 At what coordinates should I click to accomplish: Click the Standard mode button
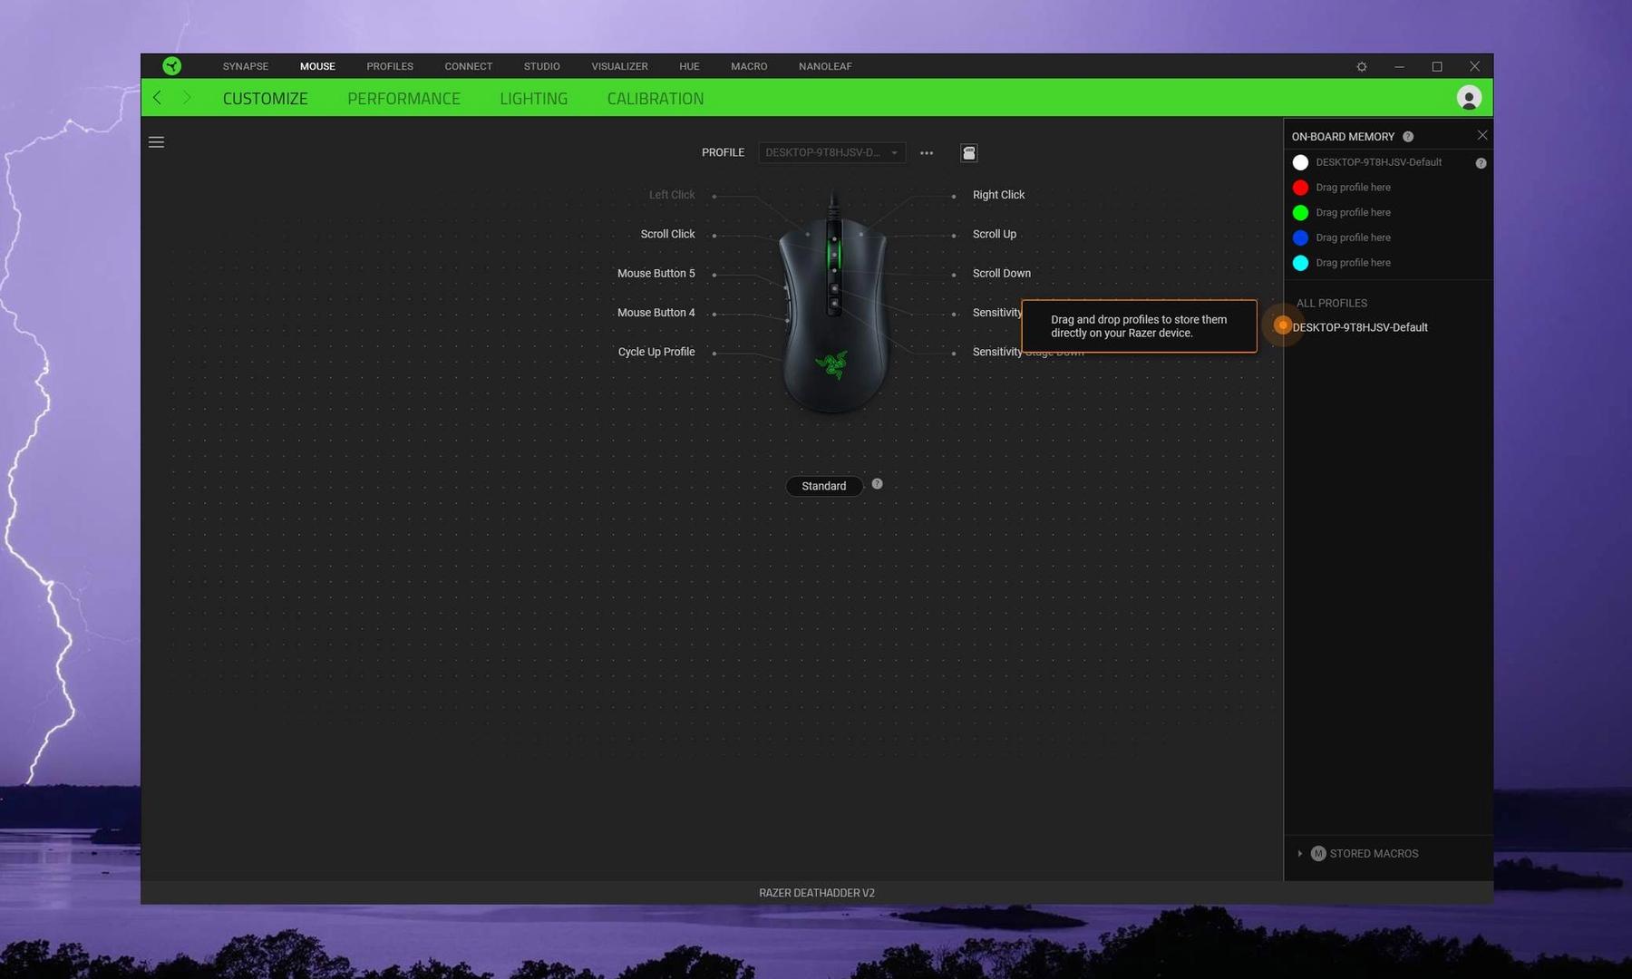click(x=823, y=486)
